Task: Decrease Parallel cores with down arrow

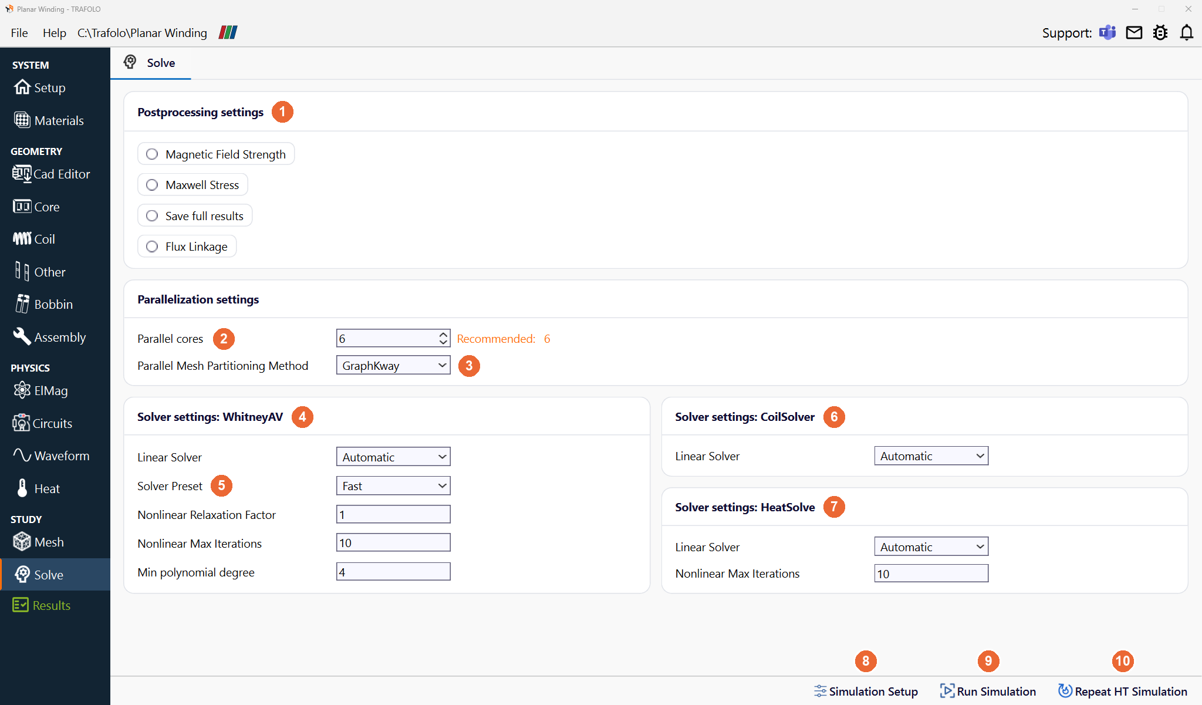Action: click(443, 342)
